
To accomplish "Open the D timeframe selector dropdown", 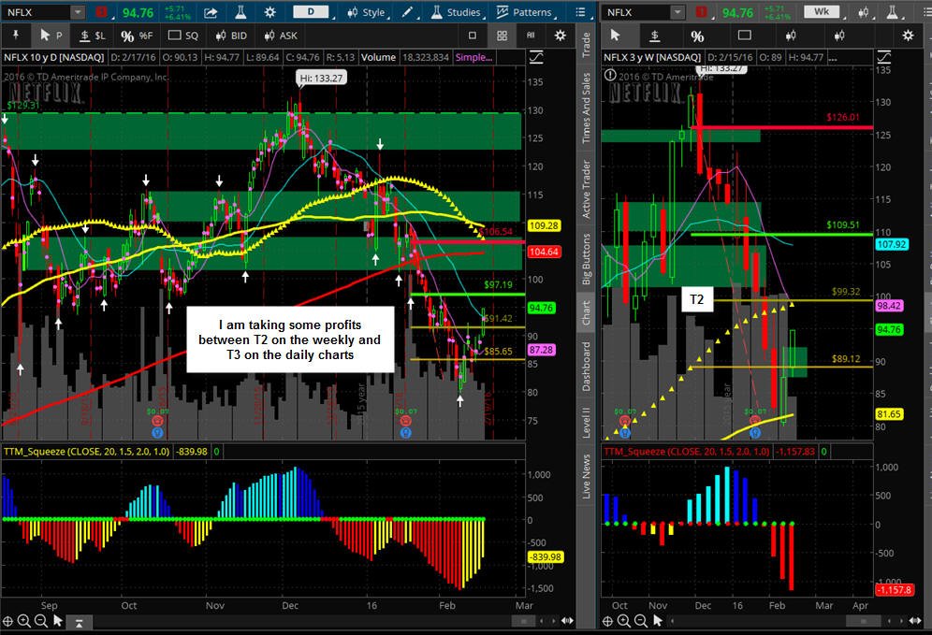I will pos(311,12).
